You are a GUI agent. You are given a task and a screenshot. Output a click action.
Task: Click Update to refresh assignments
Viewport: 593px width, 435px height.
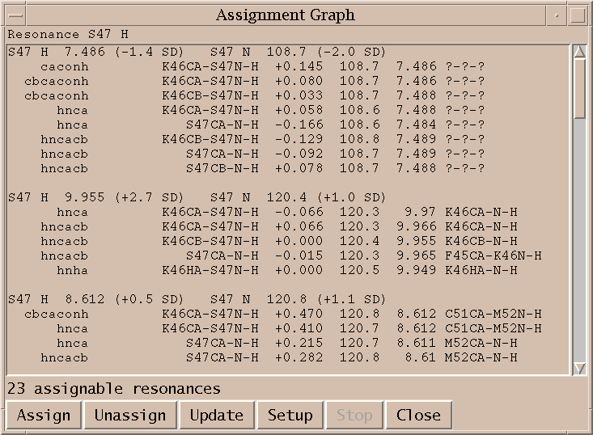point(216,416)
